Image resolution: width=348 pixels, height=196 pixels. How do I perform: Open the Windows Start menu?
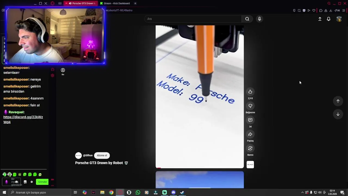coord(4,192)
